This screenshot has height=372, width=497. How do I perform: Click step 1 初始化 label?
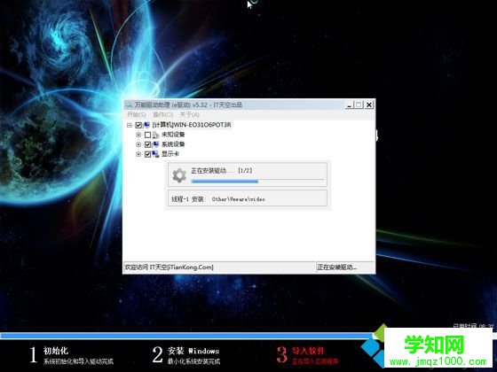(56, 351)
